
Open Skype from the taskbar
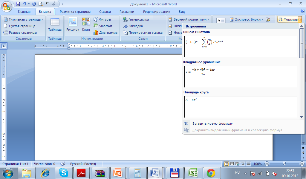63,173
